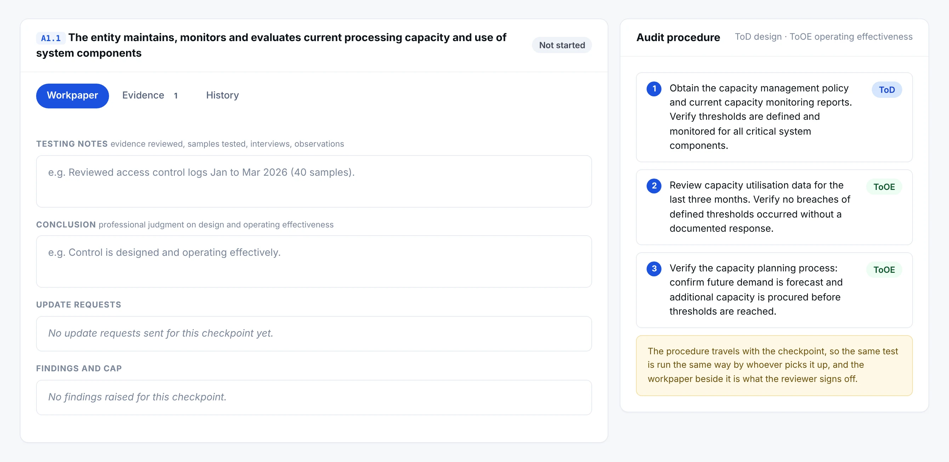Click the Not started status badge

point(562,45)
